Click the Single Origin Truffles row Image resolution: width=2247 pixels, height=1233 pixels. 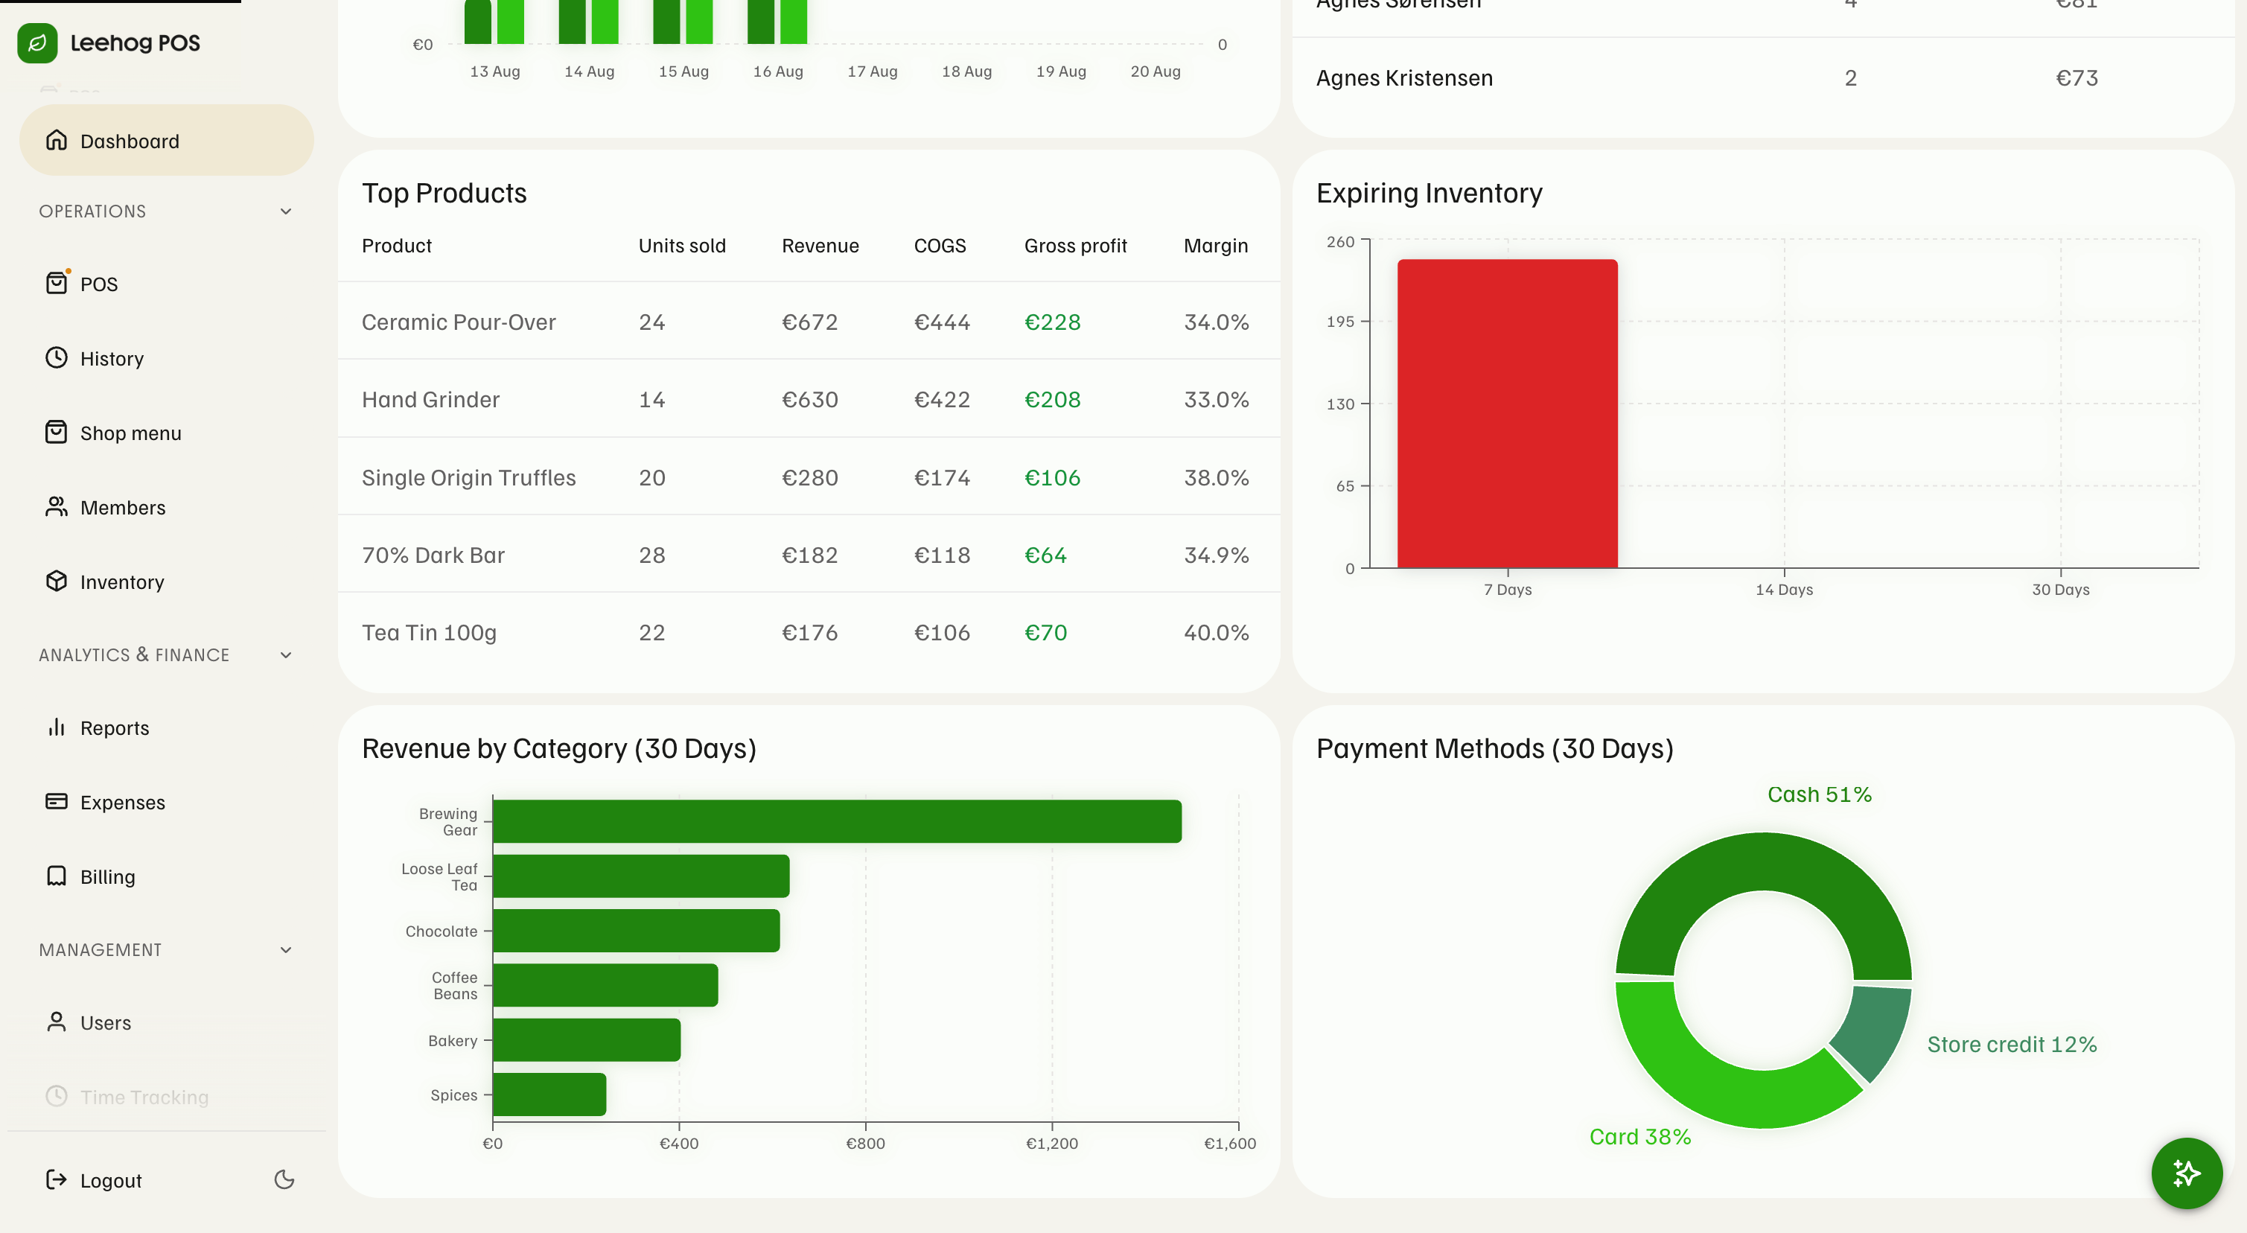click(809, 477)
